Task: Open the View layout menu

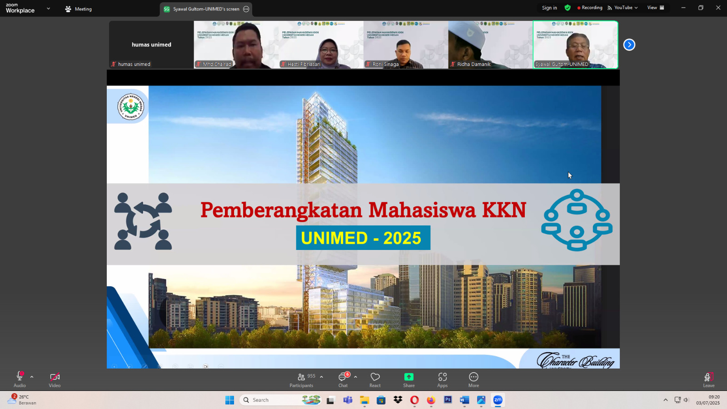Action: point(655,8)
